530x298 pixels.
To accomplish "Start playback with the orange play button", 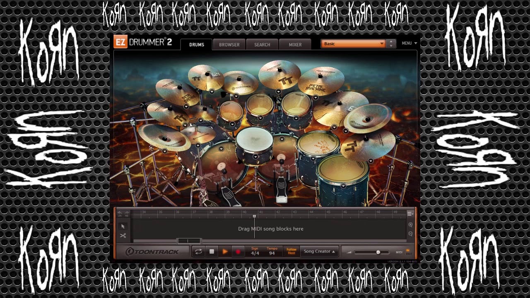I will point(225,251).
